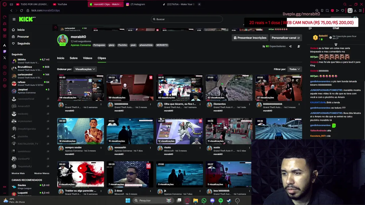Viewport: 365px width, 205px height.
Task: Open X in the Opera sidebar
Action: pos(5,58)
